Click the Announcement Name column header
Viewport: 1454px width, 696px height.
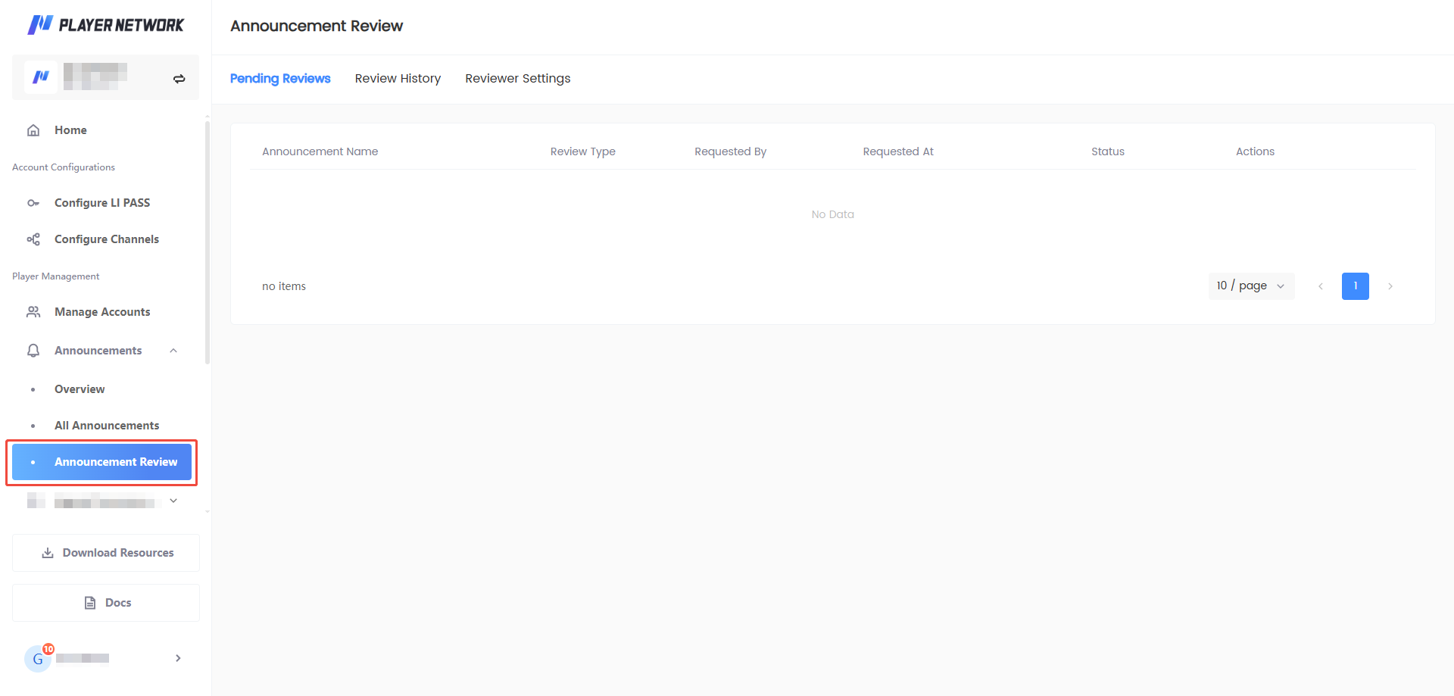(x=320, y=151)
